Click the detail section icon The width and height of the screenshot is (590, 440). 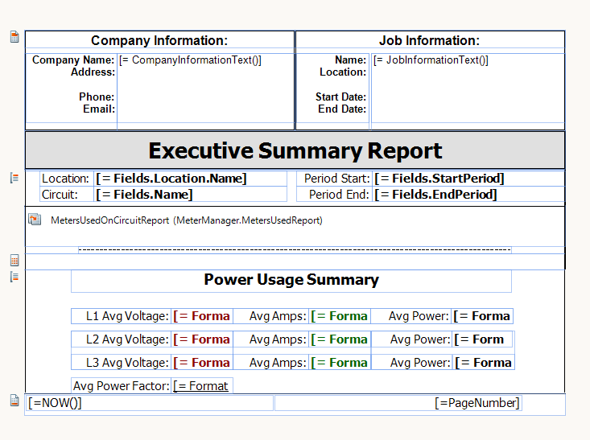pos(14,260)
